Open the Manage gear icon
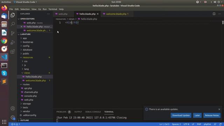The image size is (224, 126). pos(13,118)
